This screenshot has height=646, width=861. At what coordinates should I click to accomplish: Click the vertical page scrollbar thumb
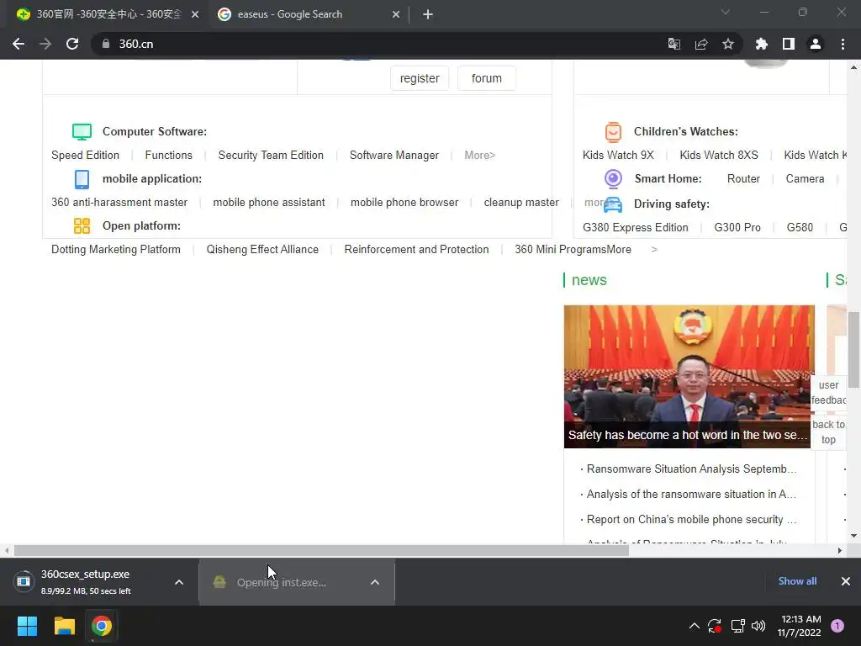854,350
